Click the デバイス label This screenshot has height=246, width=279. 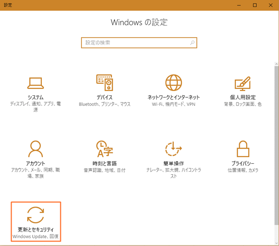pyautogui.click(x=105, y=97)
